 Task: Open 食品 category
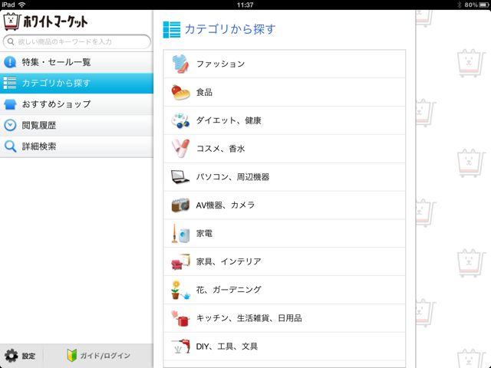tap(285, 92)
